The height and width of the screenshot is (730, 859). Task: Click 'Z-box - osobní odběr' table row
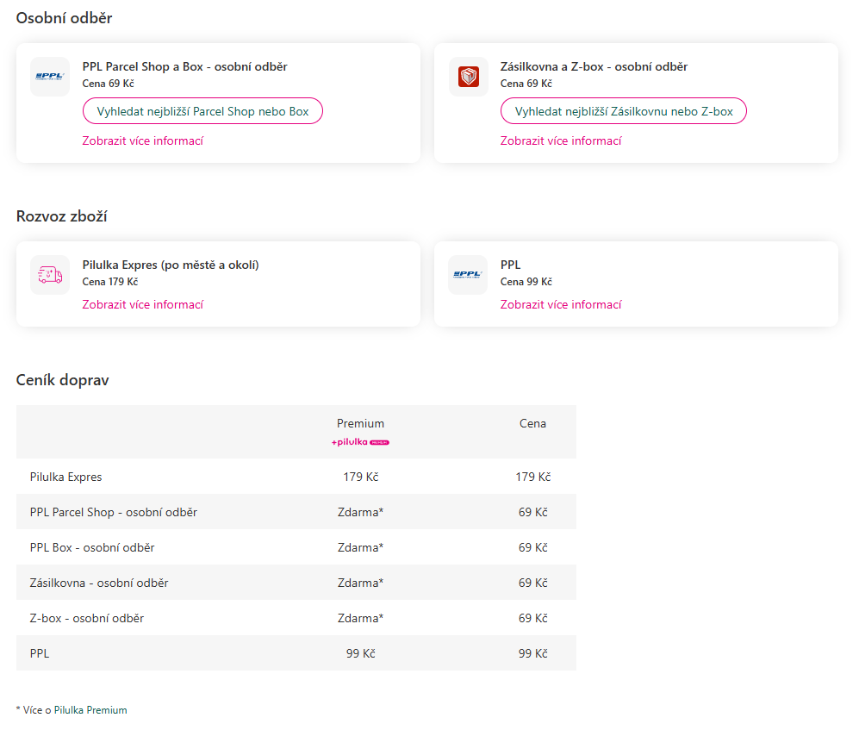click(x=296, y=618)
